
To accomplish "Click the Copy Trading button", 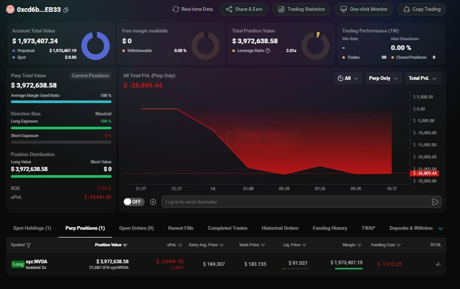I will 421,9.
